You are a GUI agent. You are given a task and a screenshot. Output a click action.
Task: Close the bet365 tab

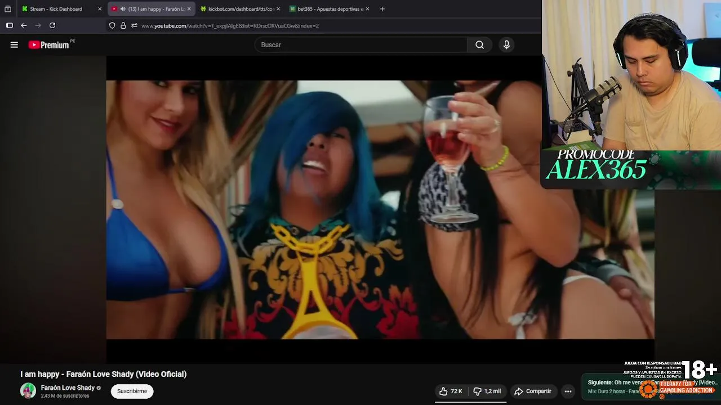coord(367,9)
